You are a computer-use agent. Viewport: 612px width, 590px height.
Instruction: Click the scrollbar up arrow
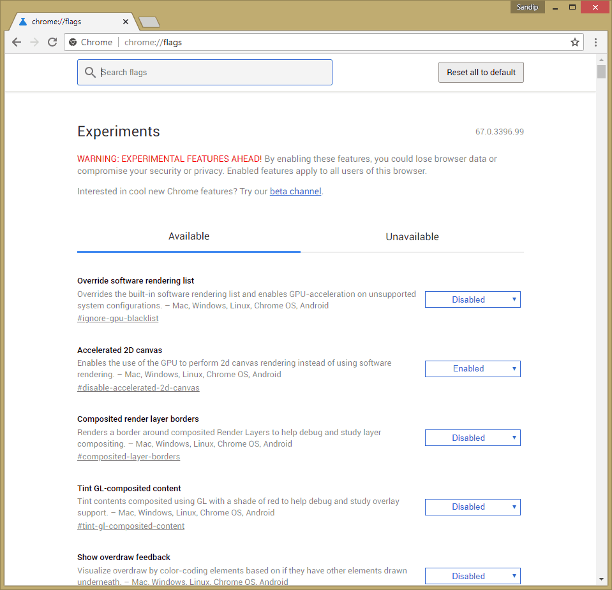pos(601,60)
